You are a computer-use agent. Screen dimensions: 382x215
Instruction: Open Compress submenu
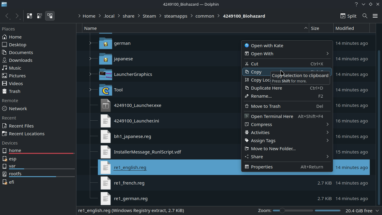click(x=261, y=125)
